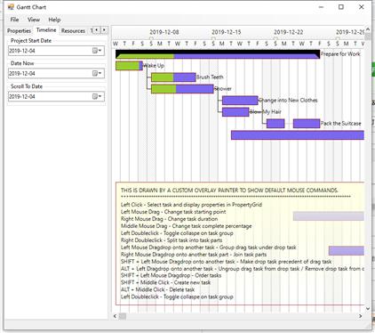Click the Prepare for Work label
The height and width of the screenshot is (333, 375).
tap(340, 54)
